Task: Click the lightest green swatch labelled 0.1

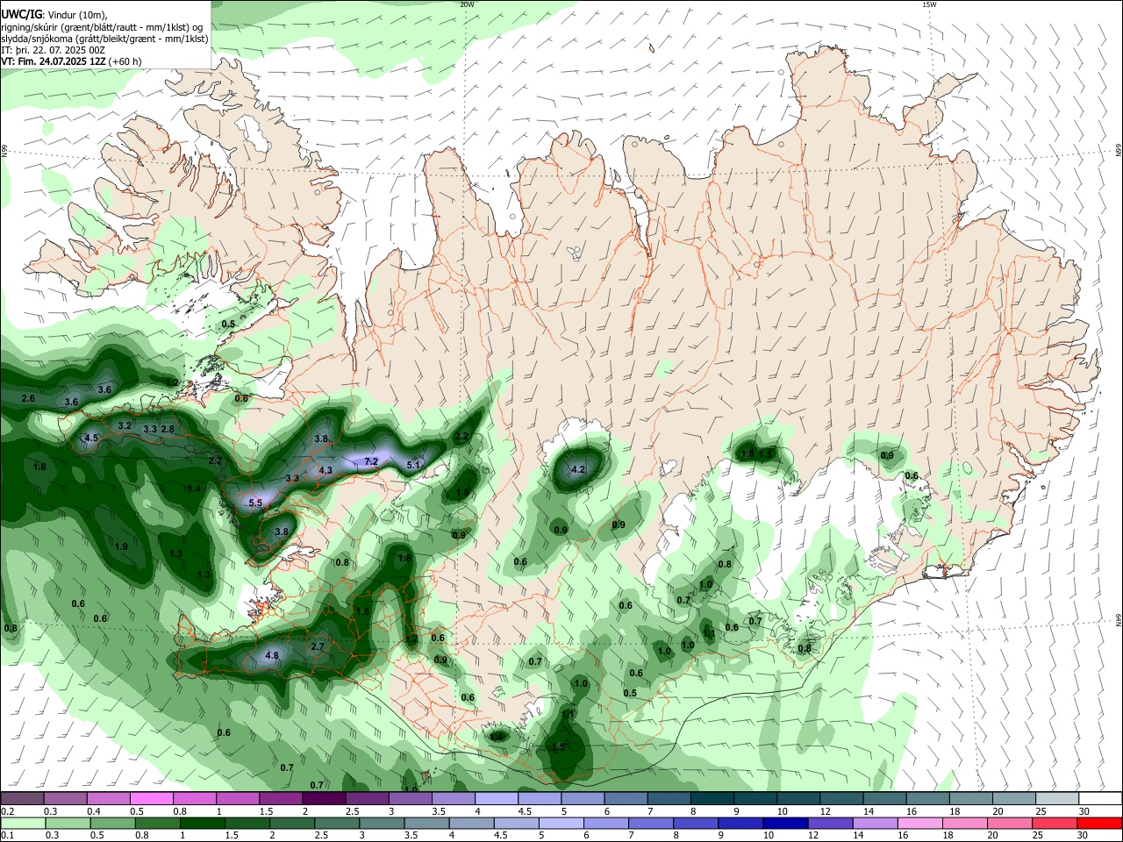Action: click(23, 823)
